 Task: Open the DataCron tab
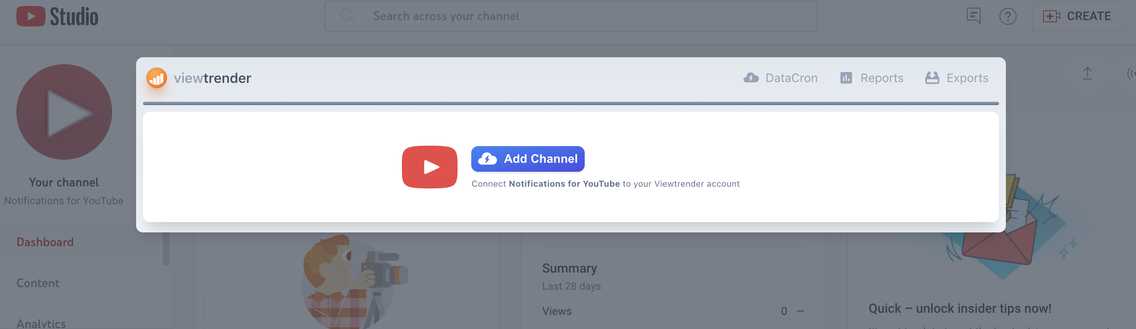tap(780, 78)
